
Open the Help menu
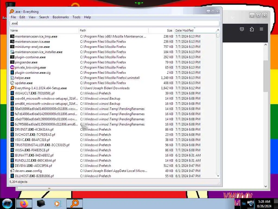coord(87,17)
